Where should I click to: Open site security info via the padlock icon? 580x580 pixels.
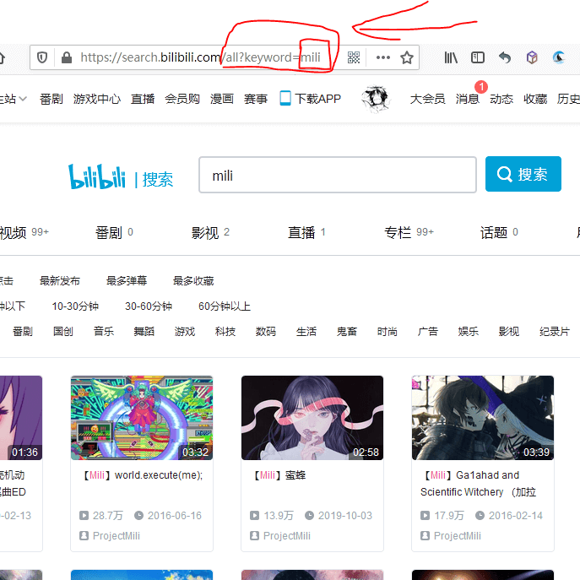(x=66, y=57)
